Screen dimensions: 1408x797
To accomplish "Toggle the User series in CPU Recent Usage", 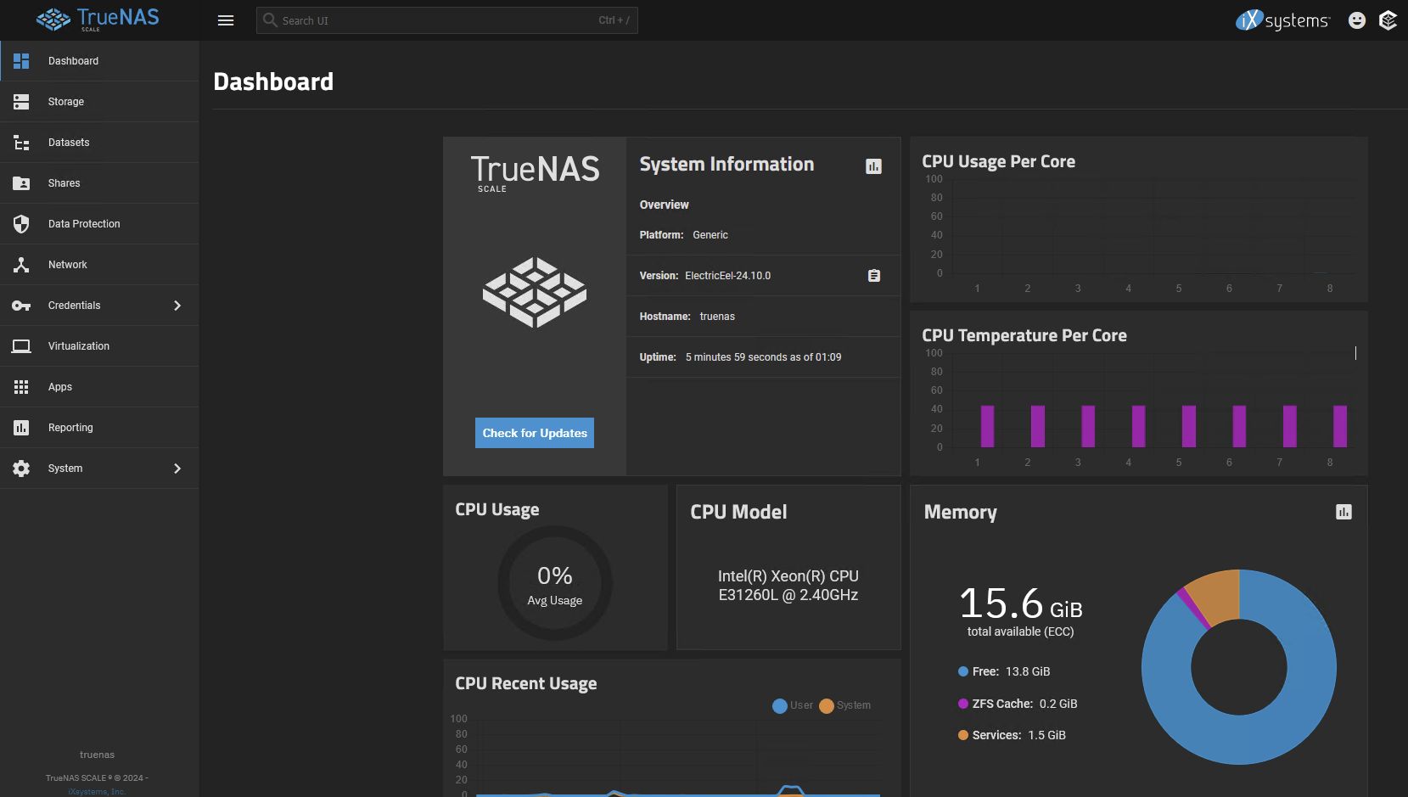I will [x=791, y=705].
